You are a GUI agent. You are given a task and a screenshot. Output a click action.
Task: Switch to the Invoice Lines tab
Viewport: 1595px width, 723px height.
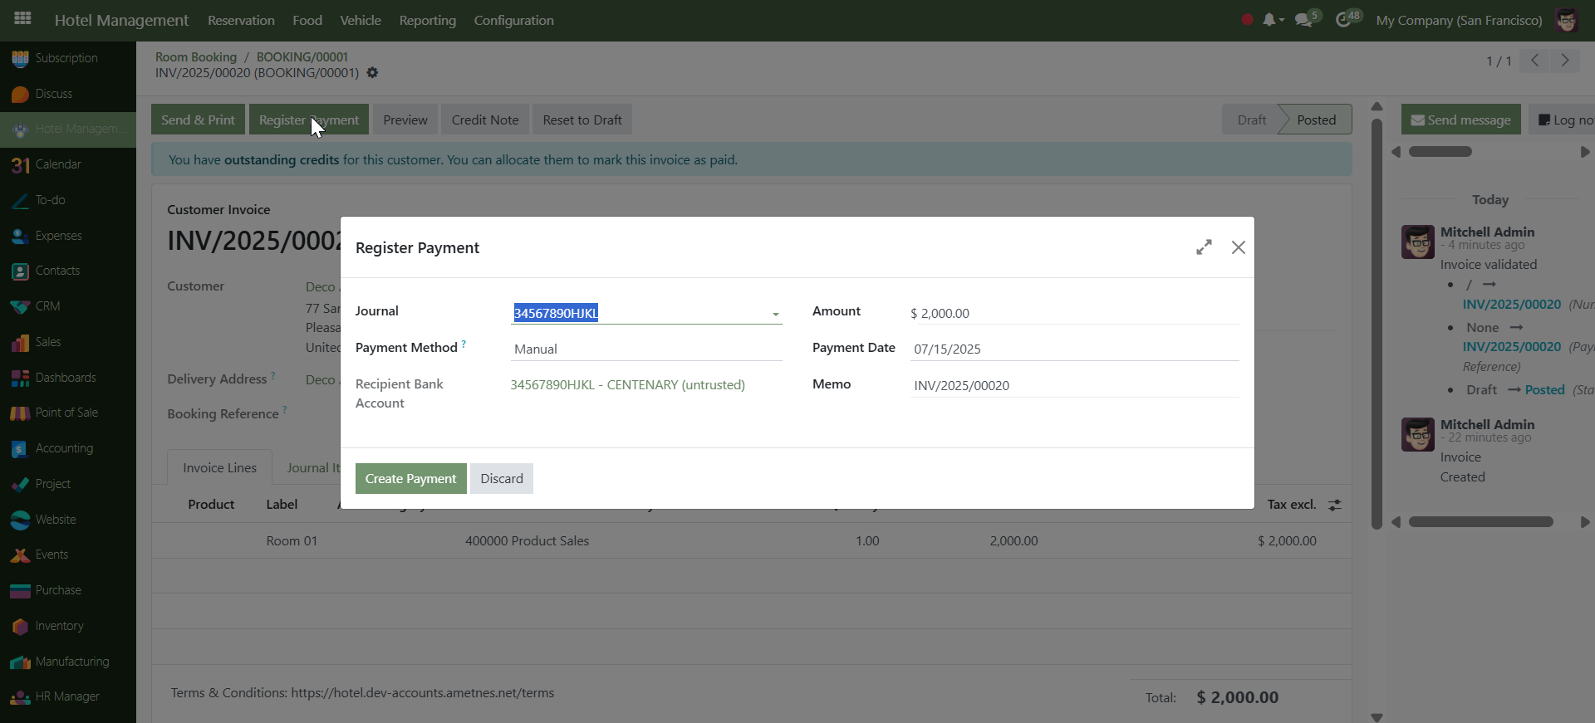pyautogui.click(x=219, y=468)
